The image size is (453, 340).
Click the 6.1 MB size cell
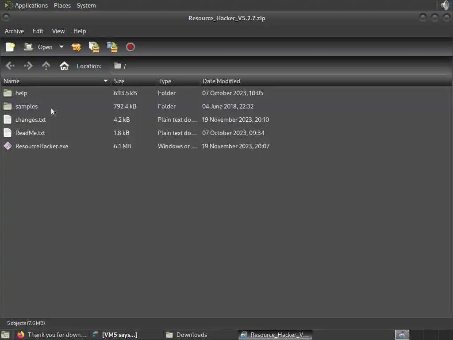click(x=122, y=146)
